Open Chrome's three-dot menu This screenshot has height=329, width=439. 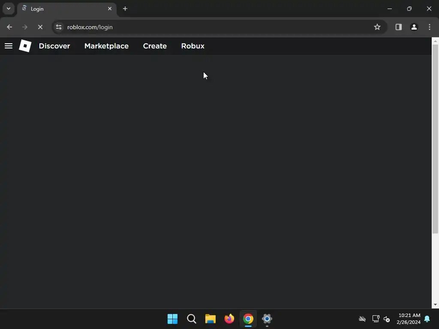(x=430, y=27)
